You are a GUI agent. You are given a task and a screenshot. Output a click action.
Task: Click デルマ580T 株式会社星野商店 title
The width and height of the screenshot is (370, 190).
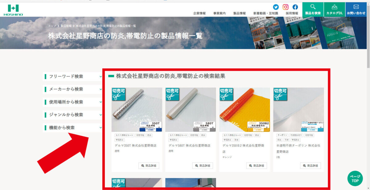(x=189, y=145)
